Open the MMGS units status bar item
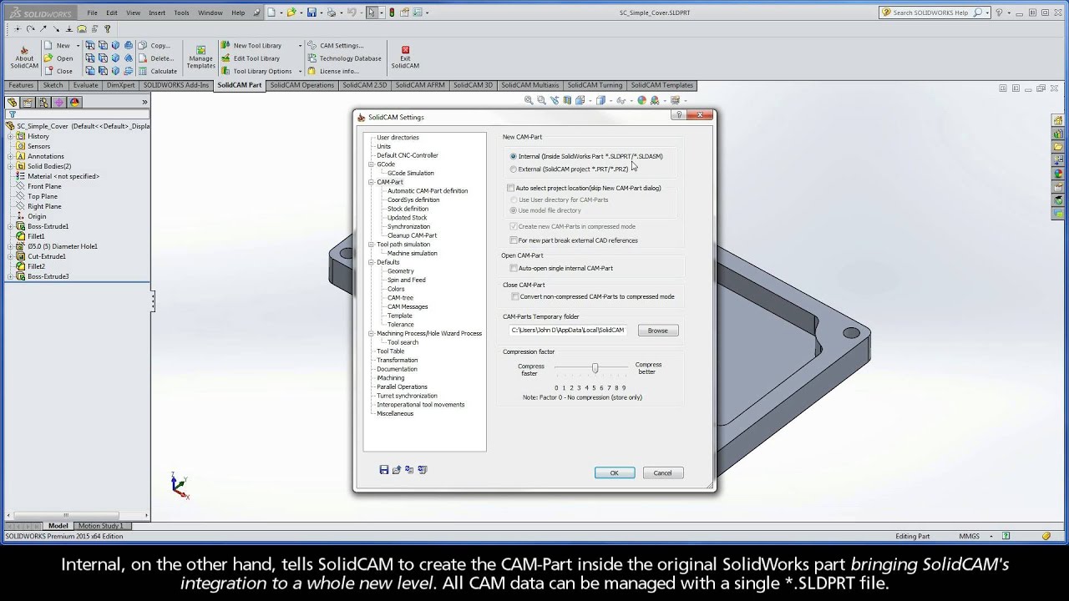This screenshot has width=1069, height=601. coord(970,537)
